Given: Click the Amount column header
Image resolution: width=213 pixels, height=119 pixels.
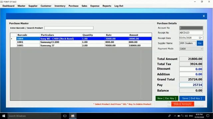Looking at the screenshot, I should pyautogui.click(x=140, y=35).
